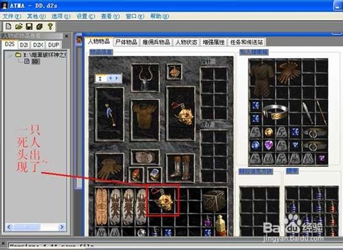
Task: Select the steel blade in stash
Action: [307, 112]
